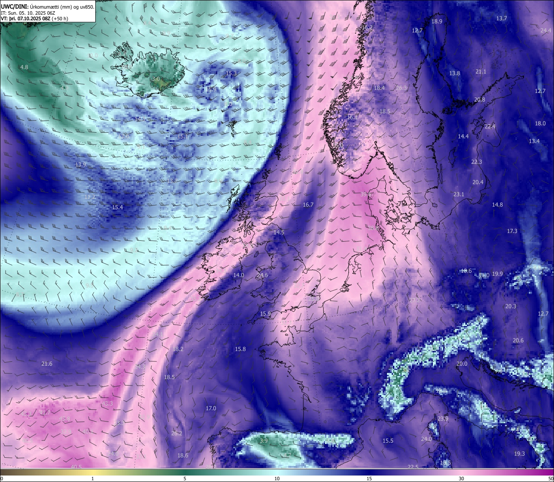Click the 14.8 value over Belarus
The width and height of the screenshot is (554, 482).
click(x=497, y=205)
